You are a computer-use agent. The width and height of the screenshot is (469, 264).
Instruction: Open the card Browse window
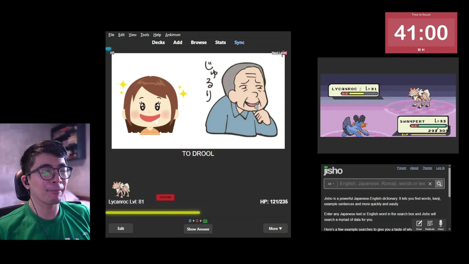199,43
